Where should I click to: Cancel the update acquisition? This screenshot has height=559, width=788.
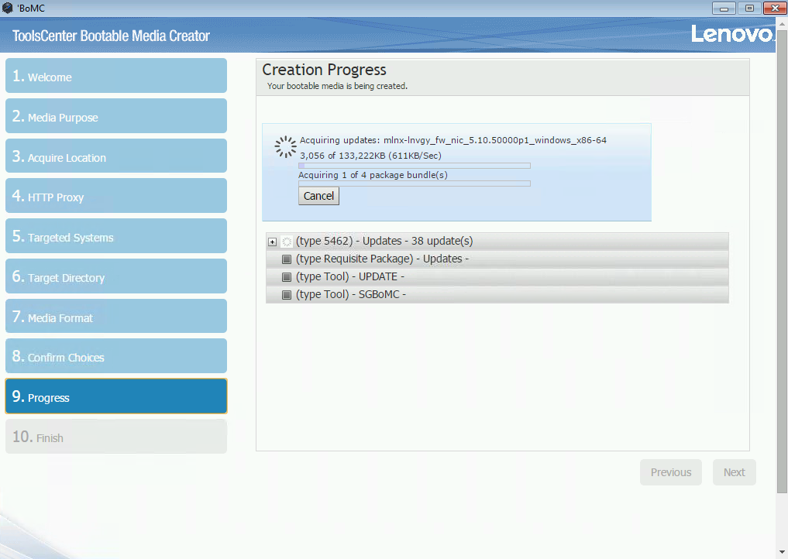(318, 196)
